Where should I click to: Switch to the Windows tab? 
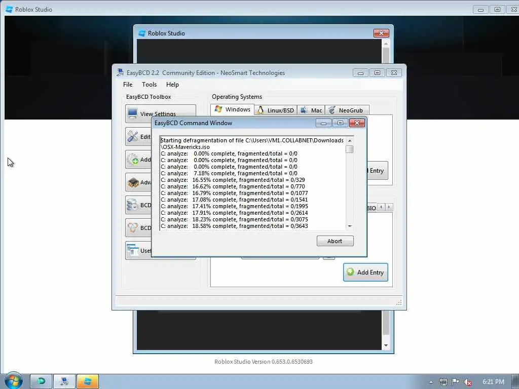coord(232,109)
